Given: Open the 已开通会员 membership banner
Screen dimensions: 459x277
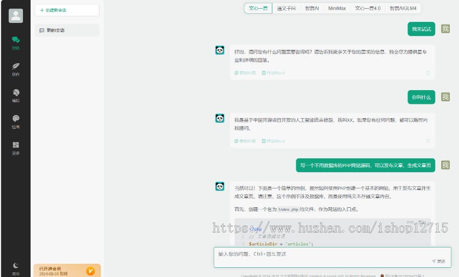Looking at the screenshot, I should [x=67, y=270].
